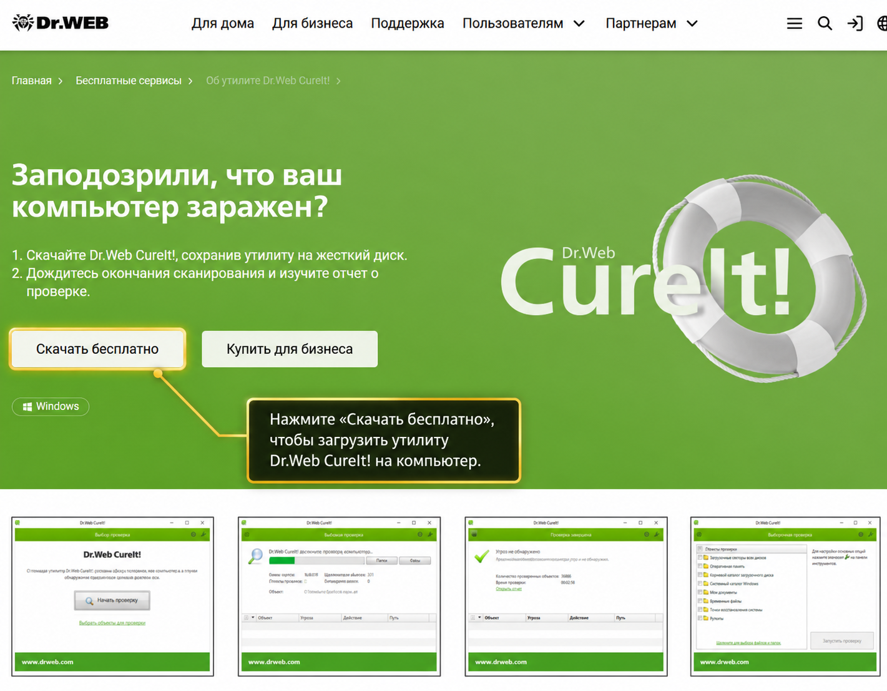Go to the Поддержка menu item

tap(408, 24)
